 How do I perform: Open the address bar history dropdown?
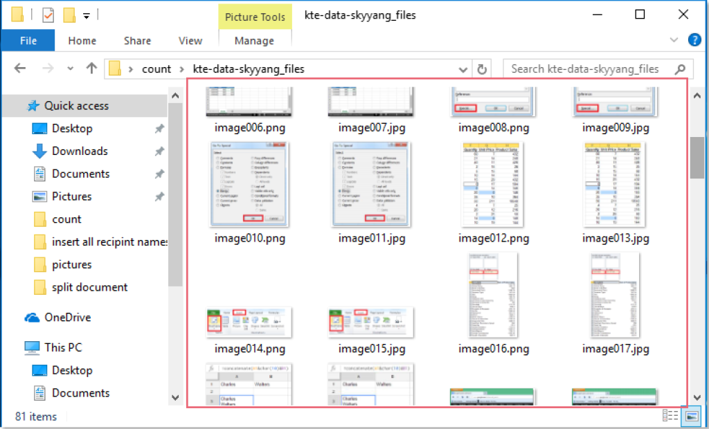click(463, 69)
